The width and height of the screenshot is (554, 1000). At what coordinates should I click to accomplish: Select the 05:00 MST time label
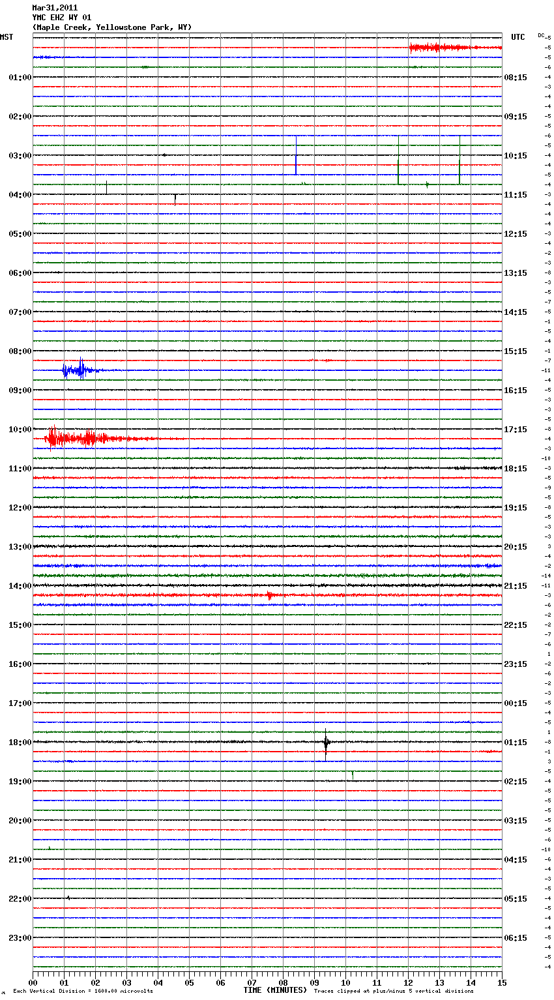click(x=20, y=234)
